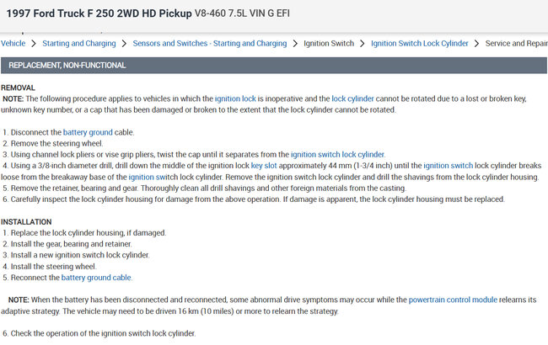Open the Vehicle breadcrumb link

click(x=13, y=43)
